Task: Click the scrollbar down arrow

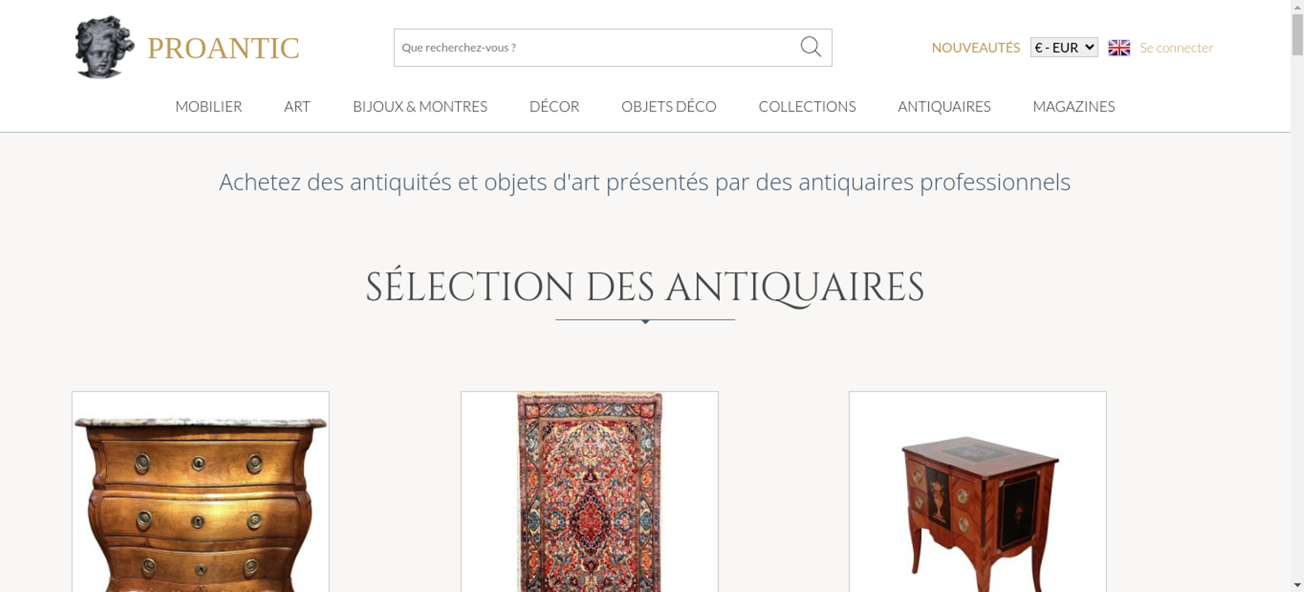Action: click(1297, 585)
